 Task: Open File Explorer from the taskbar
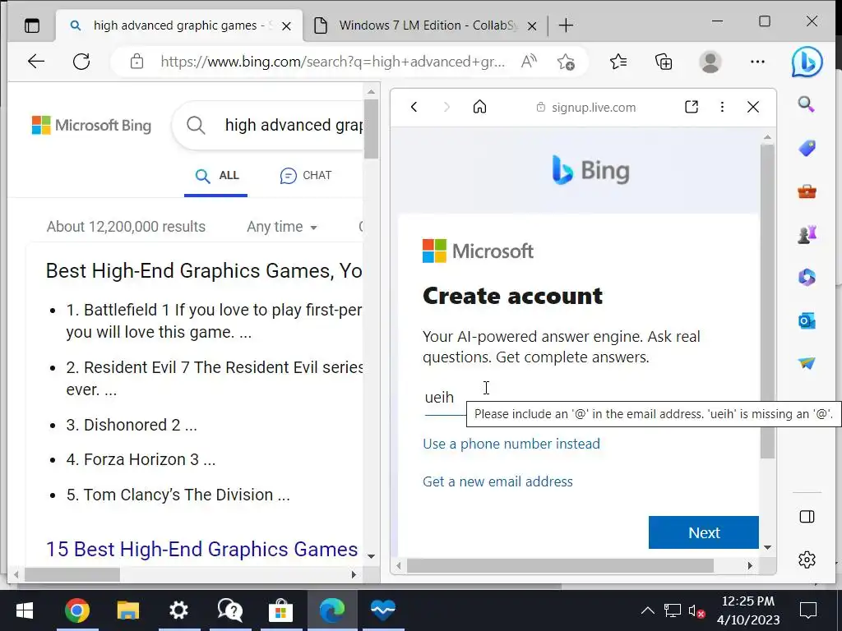tap(127, 610)
